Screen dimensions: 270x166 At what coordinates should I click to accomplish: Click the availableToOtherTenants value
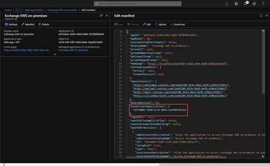click(172, 42)
